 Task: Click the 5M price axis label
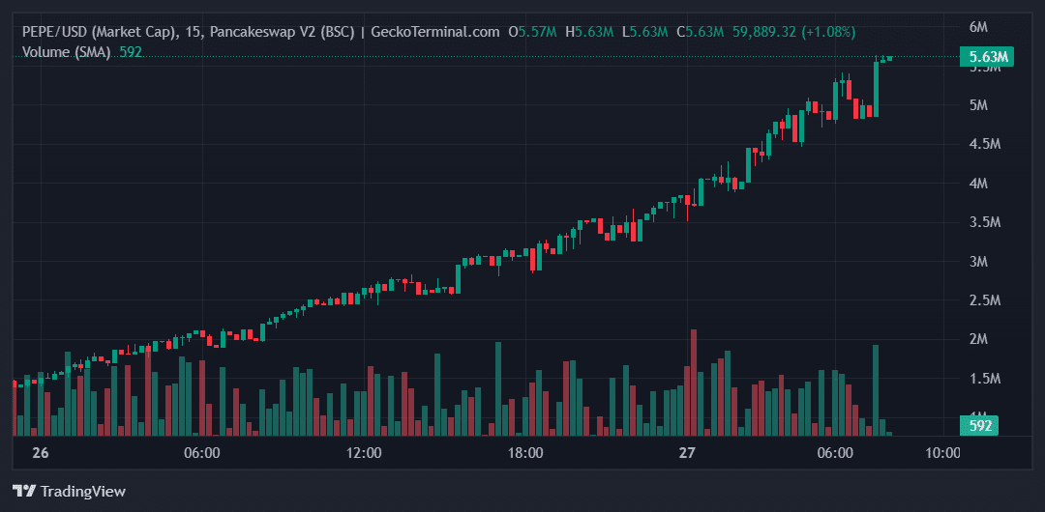(977, 105)
